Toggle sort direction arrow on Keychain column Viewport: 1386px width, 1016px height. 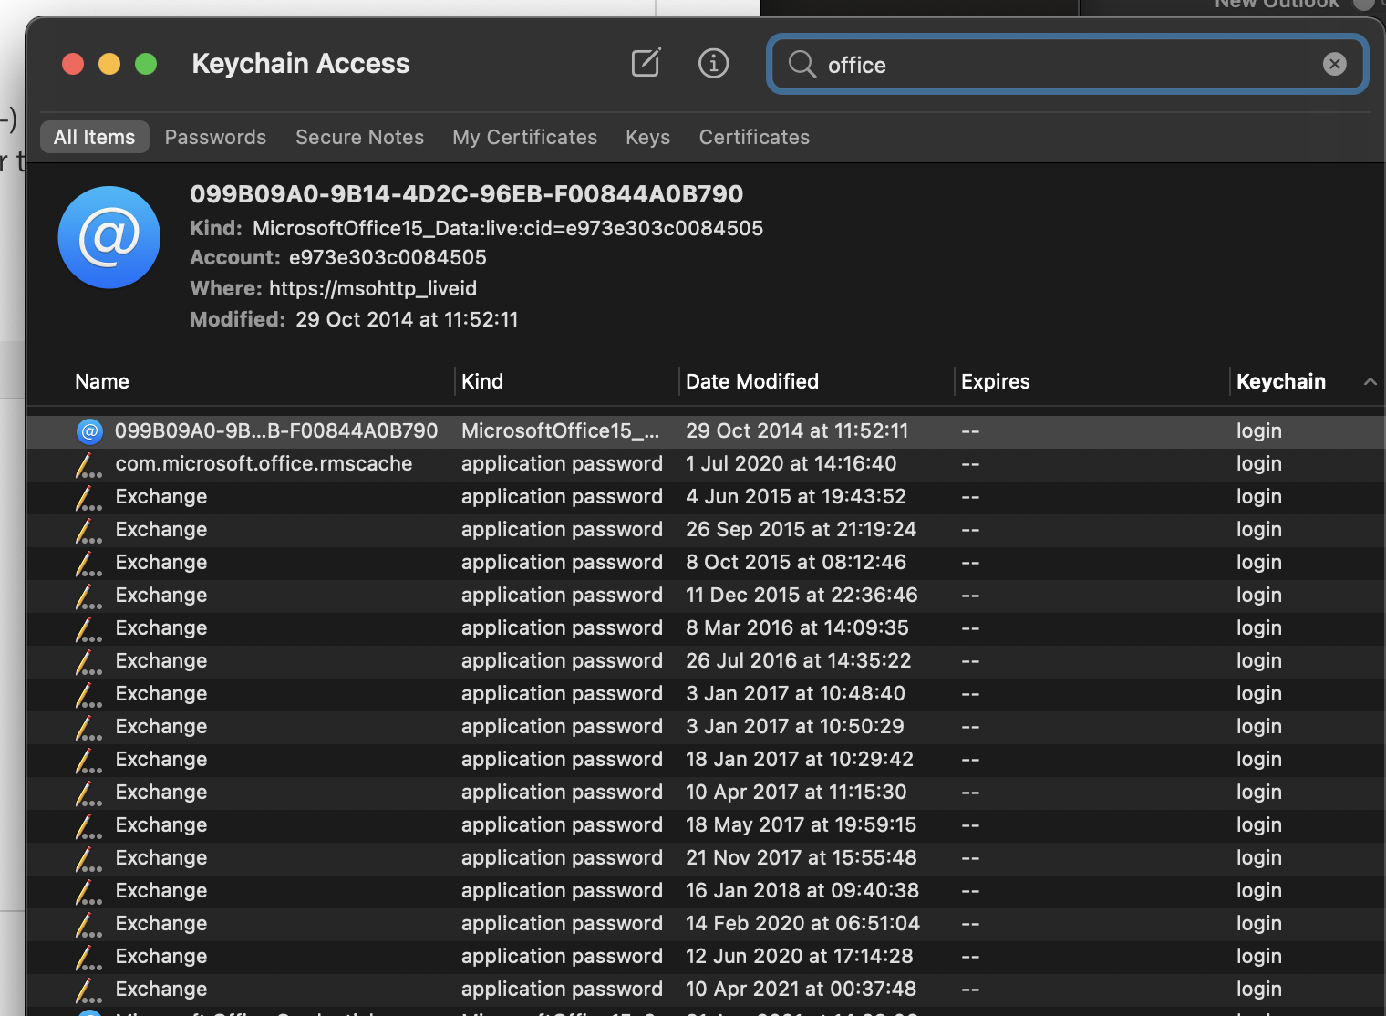click(x=1370, y=382)
